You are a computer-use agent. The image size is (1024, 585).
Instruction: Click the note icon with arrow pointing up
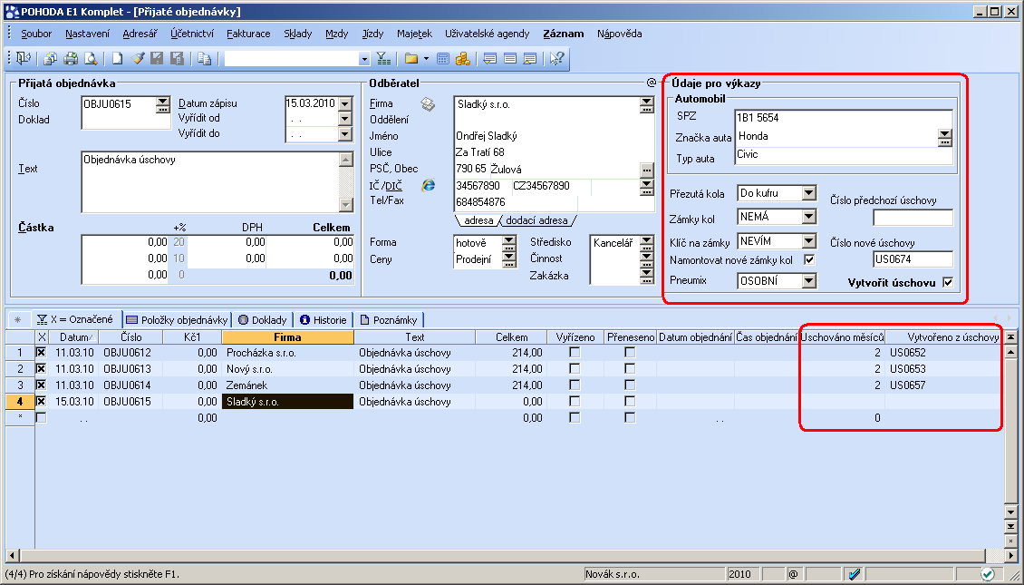(529, 59)
